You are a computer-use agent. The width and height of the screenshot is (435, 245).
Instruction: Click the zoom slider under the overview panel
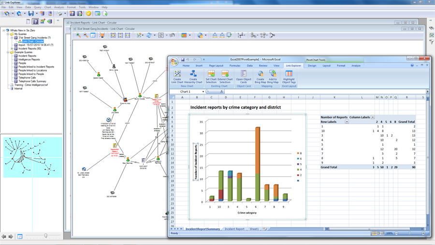pos(46,236)
